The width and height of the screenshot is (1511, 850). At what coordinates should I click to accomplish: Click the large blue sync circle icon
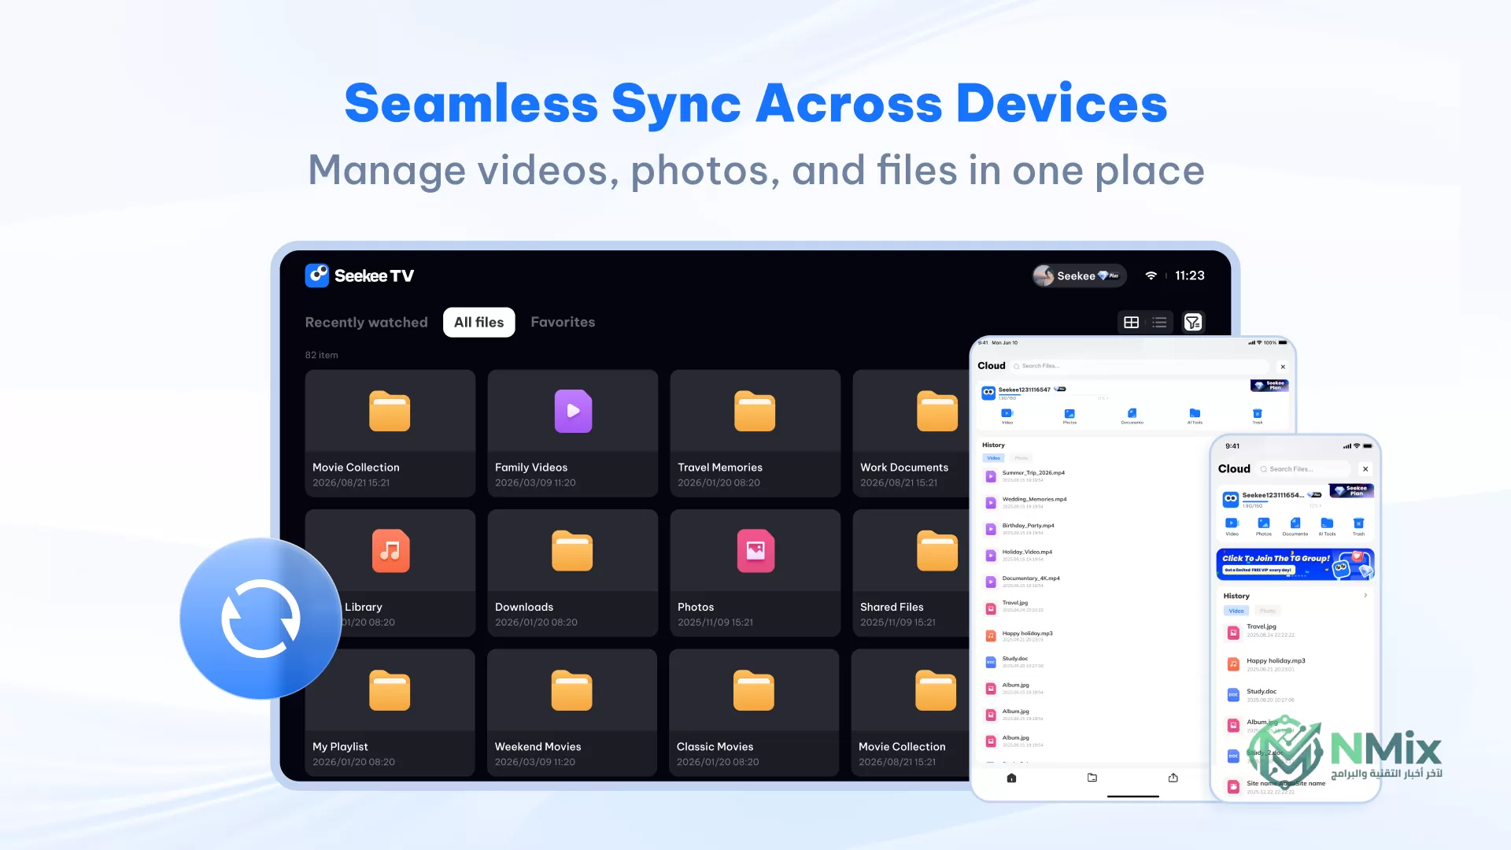coord(260,619)
